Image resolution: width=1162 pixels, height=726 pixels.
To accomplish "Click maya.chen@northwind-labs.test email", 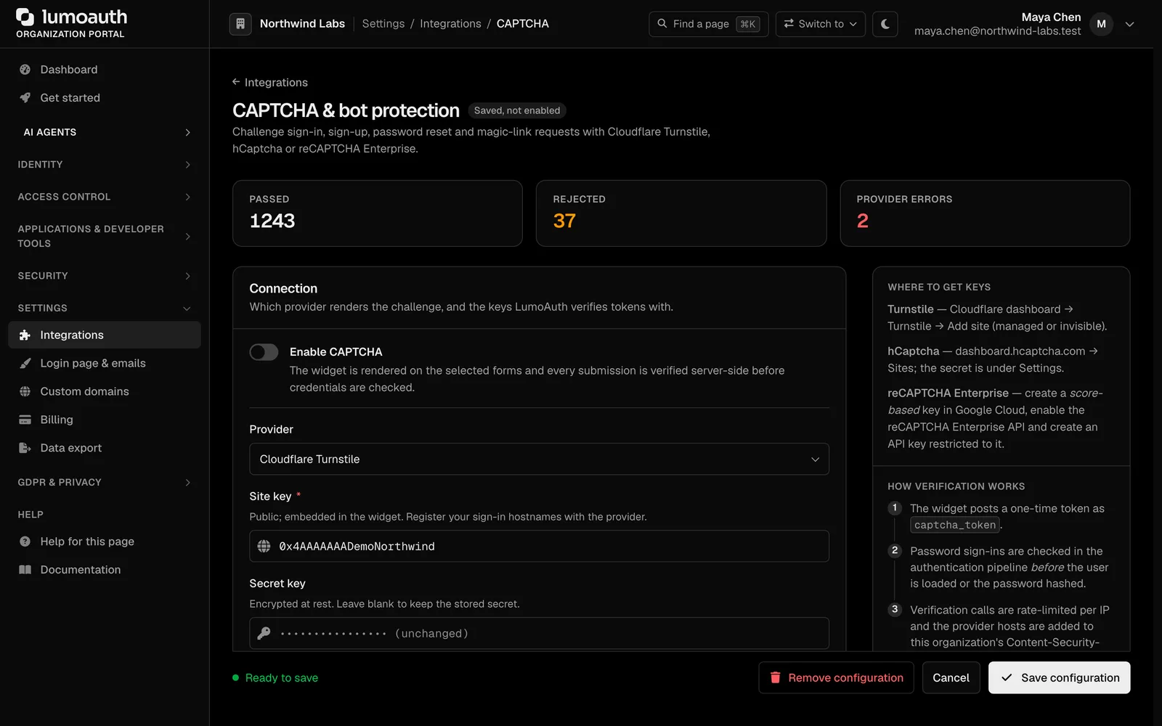I will pos(997,31).
